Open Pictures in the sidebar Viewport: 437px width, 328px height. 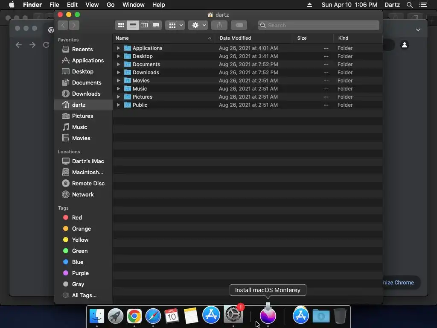click(x=83, y=116)
